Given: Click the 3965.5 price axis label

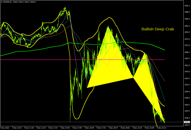Looking at the screenshot, I should 187,59.
